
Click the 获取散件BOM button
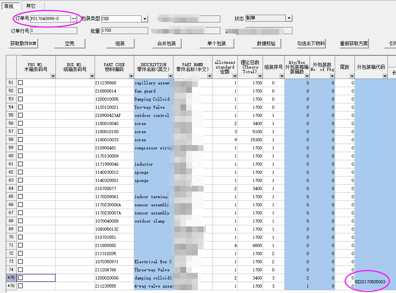(x=23, y=43)
